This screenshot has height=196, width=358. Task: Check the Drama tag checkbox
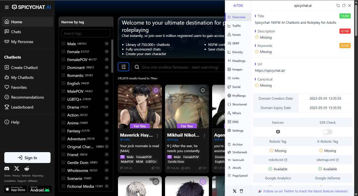(63, 107)
